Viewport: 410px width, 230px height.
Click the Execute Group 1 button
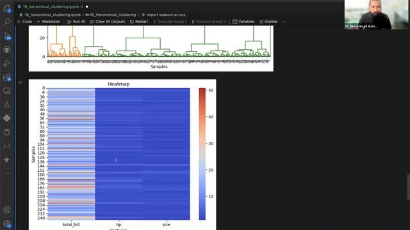pos(170,22)
